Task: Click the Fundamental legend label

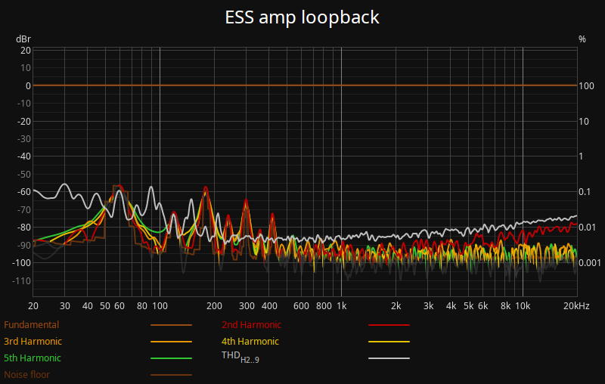Action: [31, 324]
